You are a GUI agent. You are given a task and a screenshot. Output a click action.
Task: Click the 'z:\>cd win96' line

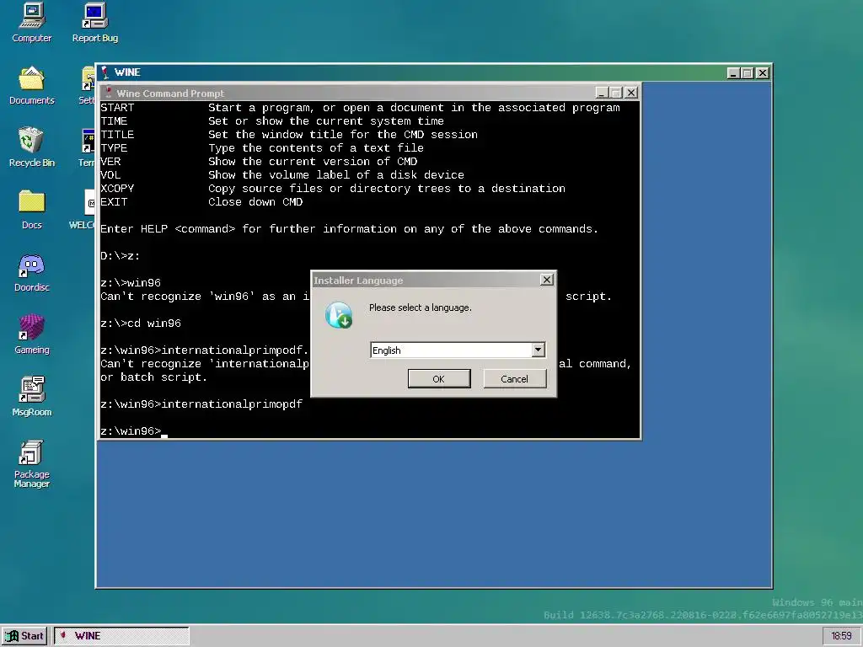(x=141, y=323)
